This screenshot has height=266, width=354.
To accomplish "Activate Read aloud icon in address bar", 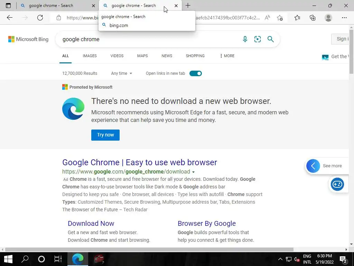I will 267,18.
